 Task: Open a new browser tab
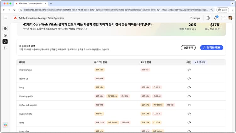[51, 3]
